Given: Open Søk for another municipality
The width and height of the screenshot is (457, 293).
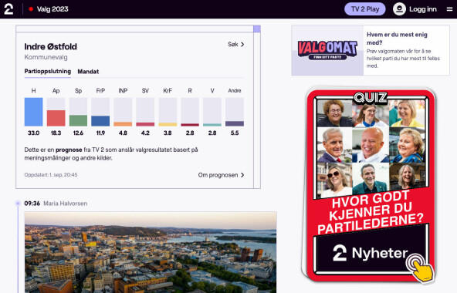Looking at the screenshot, I should click(235, 44).
